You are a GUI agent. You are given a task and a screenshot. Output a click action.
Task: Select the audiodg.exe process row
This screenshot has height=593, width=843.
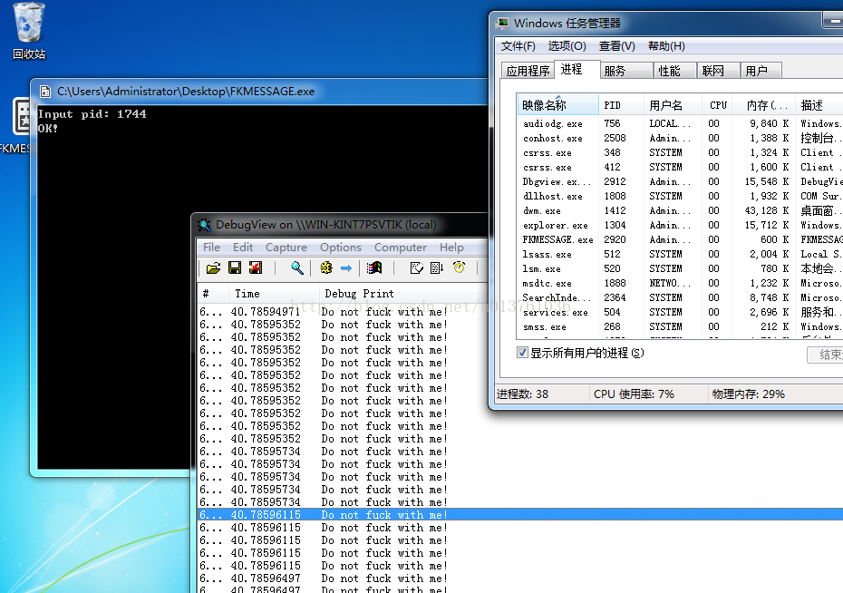[x=680, y=123]
